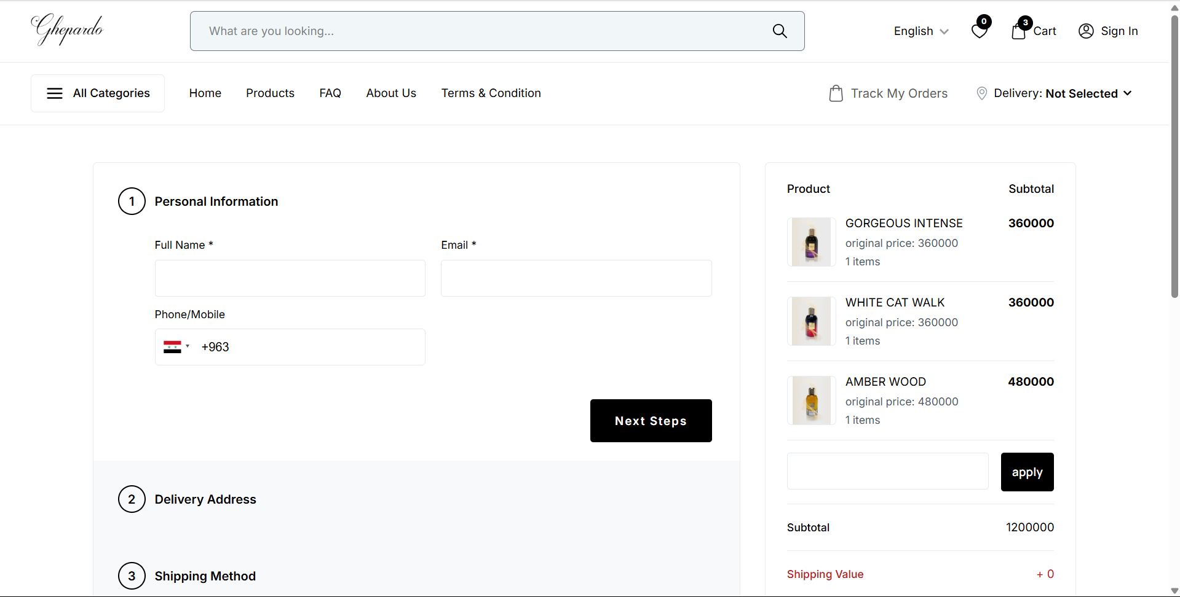The width and height of the screenshot is (1180, 597).
Task: Click step 2 circle for Delivery Address
Action: 132,499
